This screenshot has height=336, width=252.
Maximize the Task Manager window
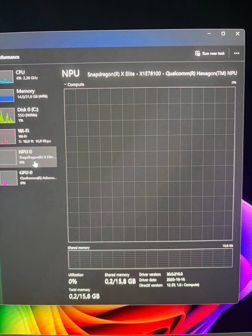point(223,33)
